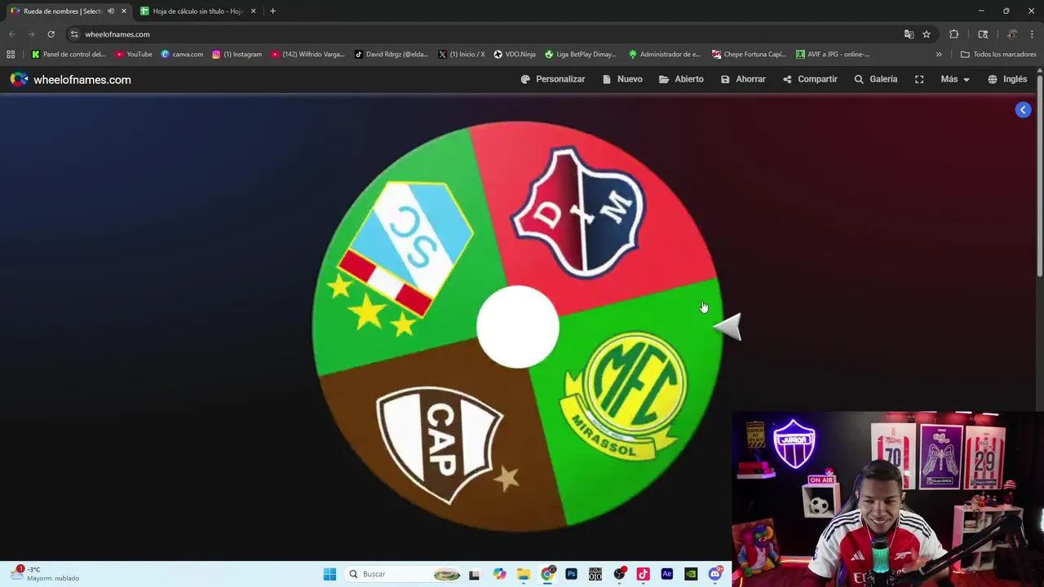Viewport: 1044px width, 587px height.
Task: Open a saved wheel with Abierto
Action: coord(681,79)
